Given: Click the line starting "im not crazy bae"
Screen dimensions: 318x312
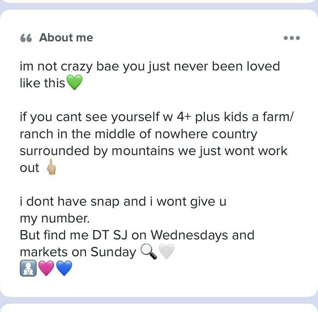Looking at the screenshot, I should click(x=149, y=66).
